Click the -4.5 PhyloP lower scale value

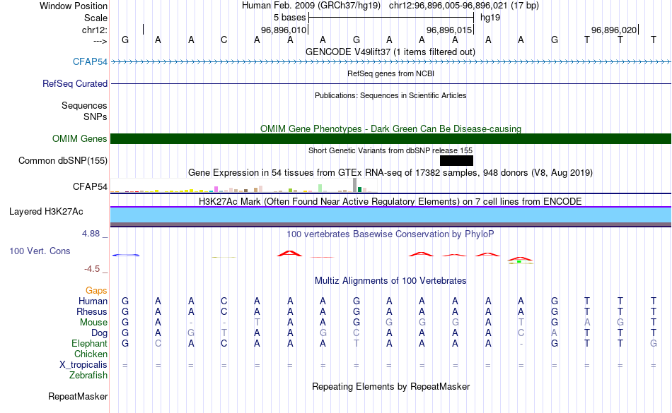pyautogui.click(x=92, y=268)
